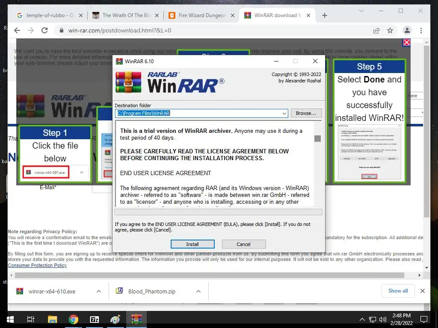Bookmark this page with the star icon

tap(390, 30)
